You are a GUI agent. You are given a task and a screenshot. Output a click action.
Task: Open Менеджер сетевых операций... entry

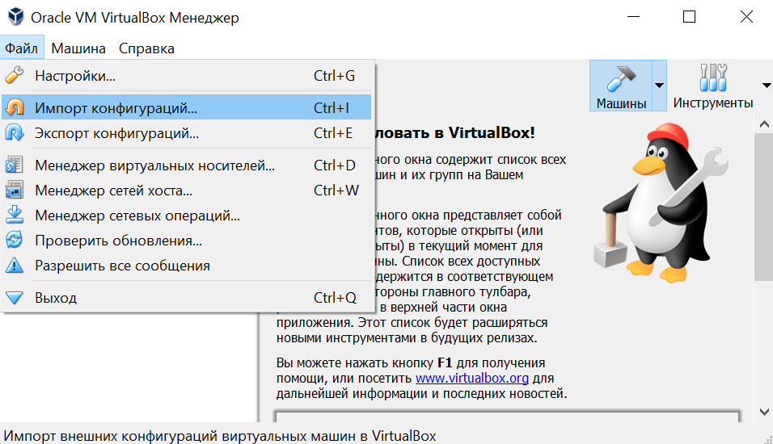(x=186, y=215)
